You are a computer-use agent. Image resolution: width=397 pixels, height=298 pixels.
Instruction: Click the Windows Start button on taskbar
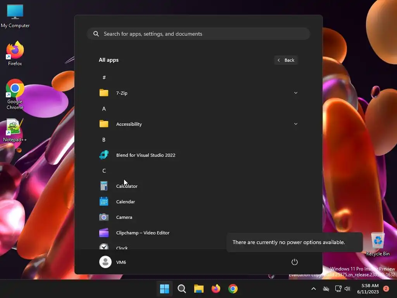tap(164, 289)
